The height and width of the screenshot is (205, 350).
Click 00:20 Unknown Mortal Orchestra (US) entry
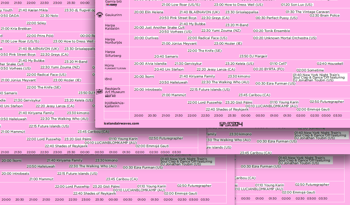[285, 38]
